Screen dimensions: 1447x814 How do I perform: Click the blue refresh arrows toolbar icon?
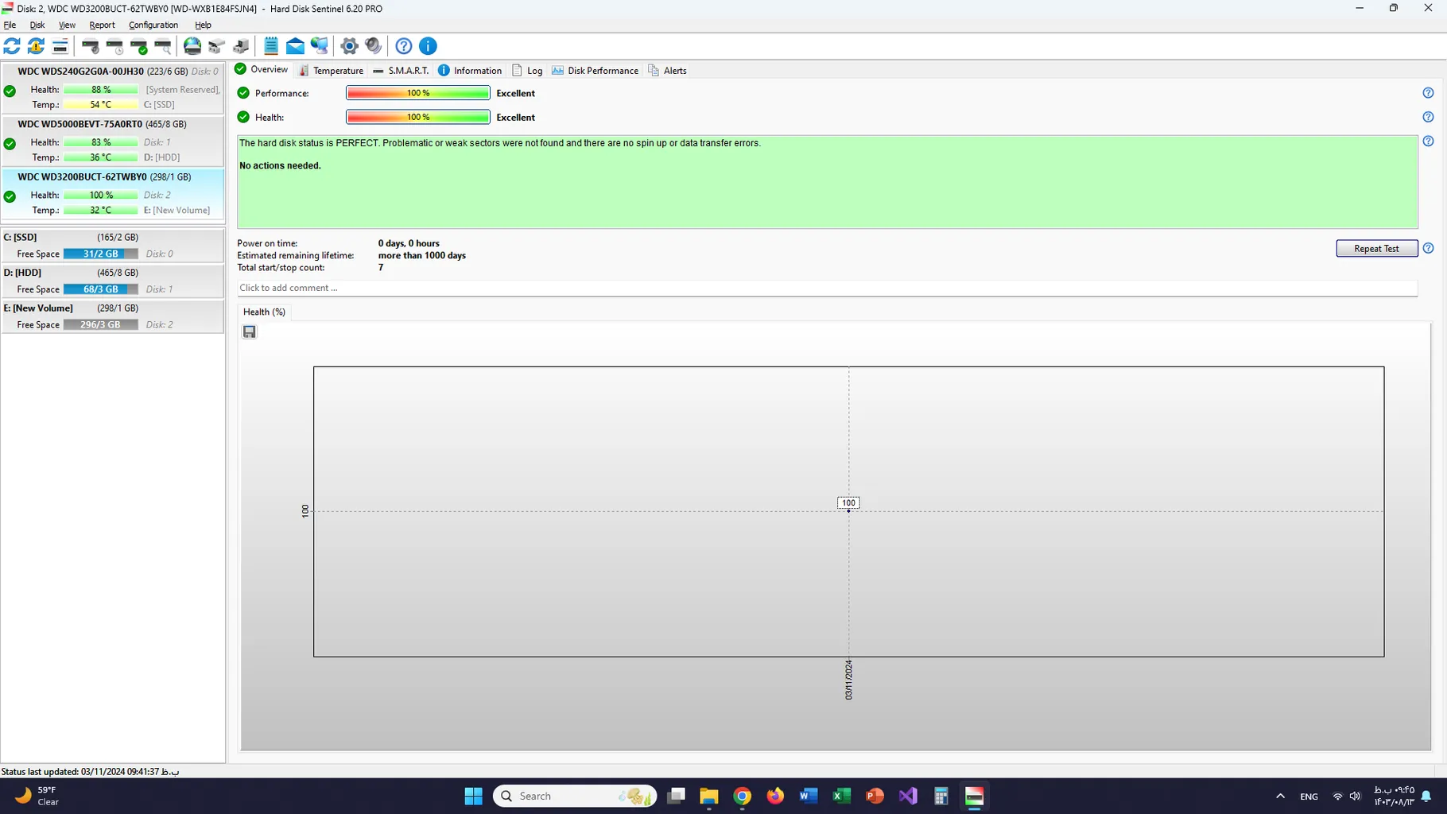tap(12, 46)
